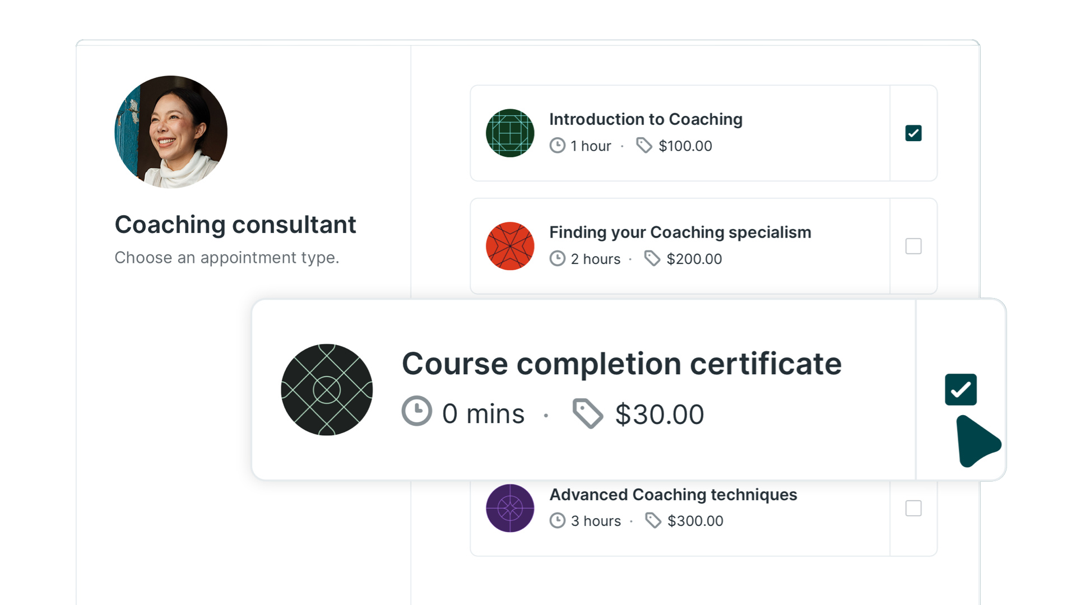Check the Advanced Coaching techniques checkbox
Viewport: 1076px width, 605px height.
[x=913, y=508]
